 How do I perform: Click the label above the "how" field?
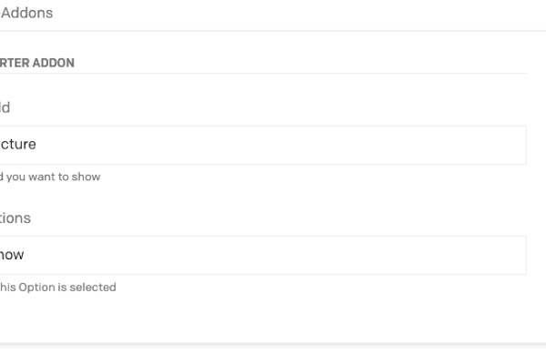tap(15, 218)
